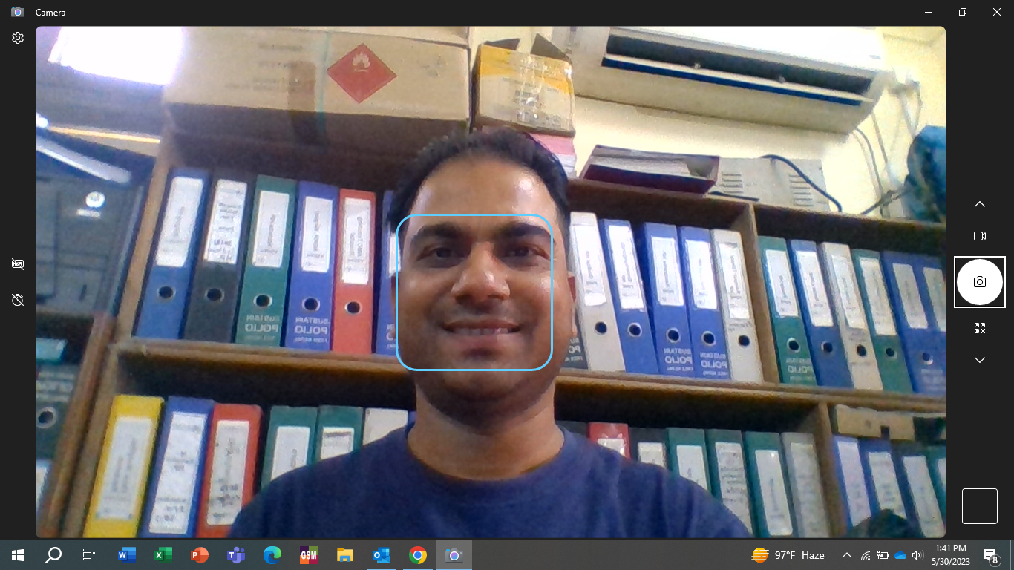Open the camera roll thumbnail
Viewport: 1014px width, 570px height.
[979, 506]
